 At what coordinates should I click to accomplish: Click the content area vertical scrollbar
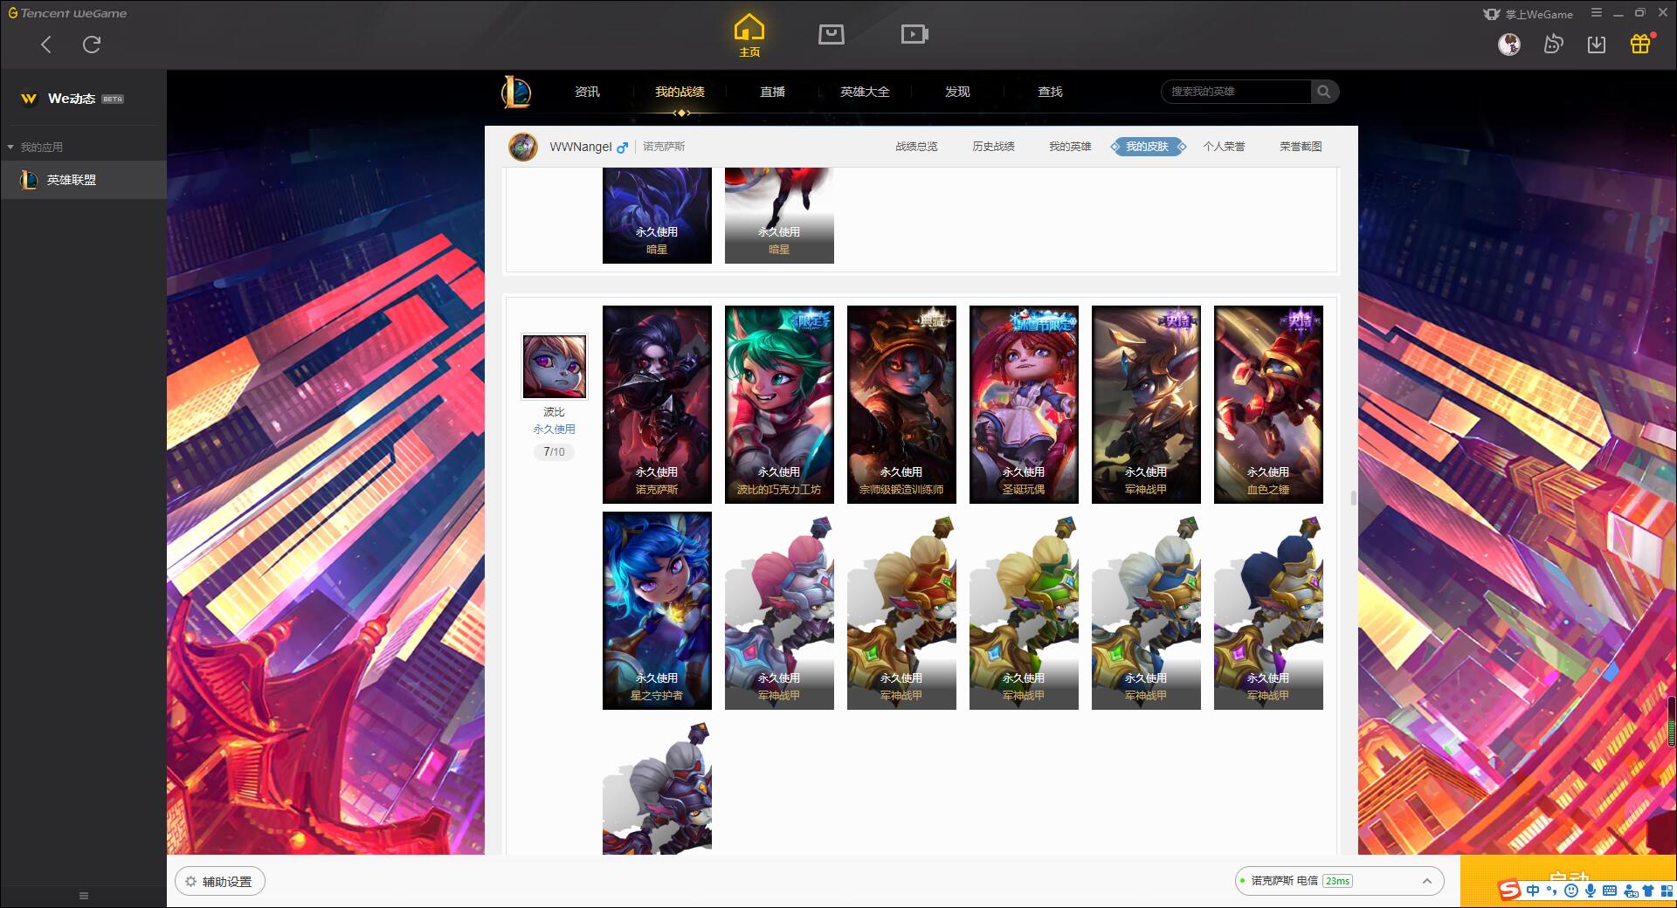tap(1353, 498)
